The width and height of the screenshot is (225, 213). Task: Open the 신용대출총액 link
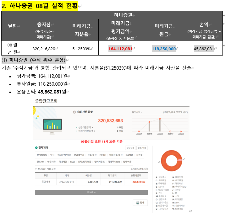click(86, 127)
